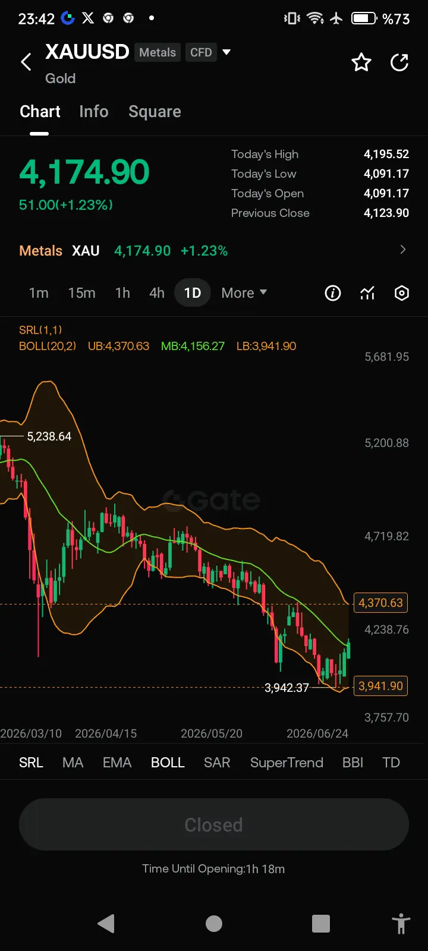Tap the X app notification icon

[x=88, y=18]
